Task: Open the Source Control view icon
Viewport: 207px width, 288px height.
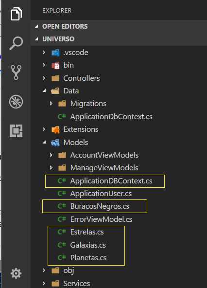Action: [x=16, y=72]
